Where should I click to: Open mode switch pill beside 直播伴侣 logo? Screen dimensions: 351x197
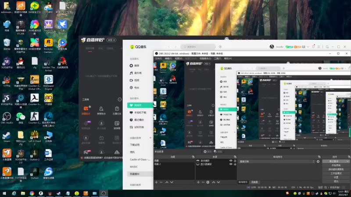111,40
